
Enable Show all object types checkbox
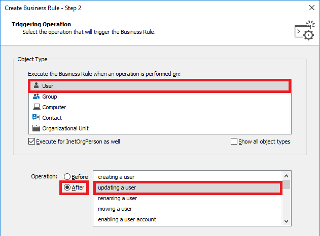(234, 141)
